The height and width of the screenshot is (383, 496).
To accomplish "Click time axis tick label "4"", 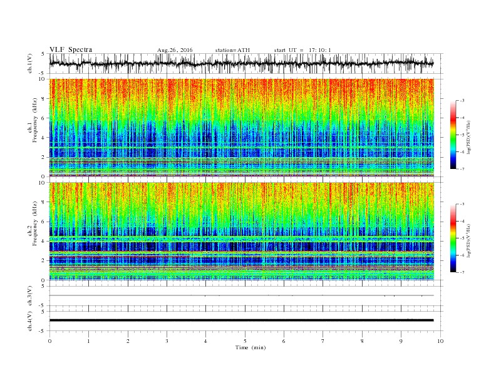I will coord(205,341).
